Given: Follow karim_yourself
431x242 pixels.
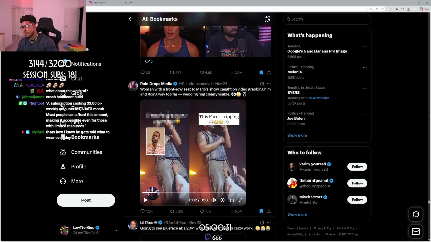Looking at the screenshot, I should point(357,167).
